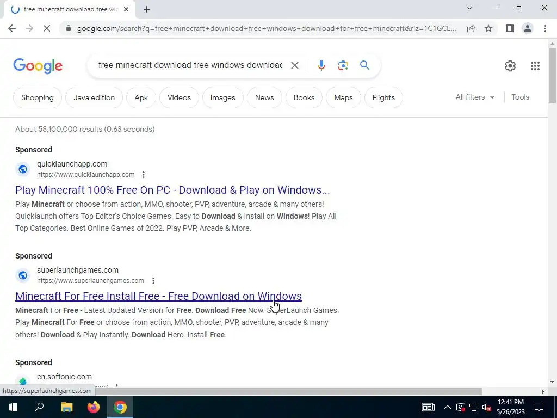Open the network tray icon
The height and width of the screenshot is (418, 557).
[474, 407]
